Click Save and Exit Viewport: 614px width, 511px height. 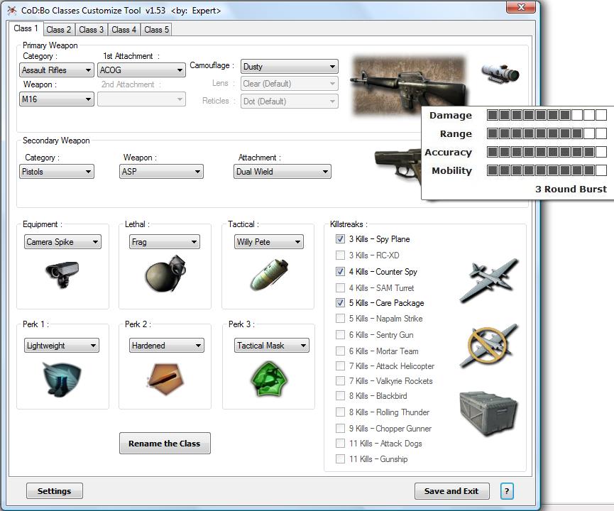point(452,491)
